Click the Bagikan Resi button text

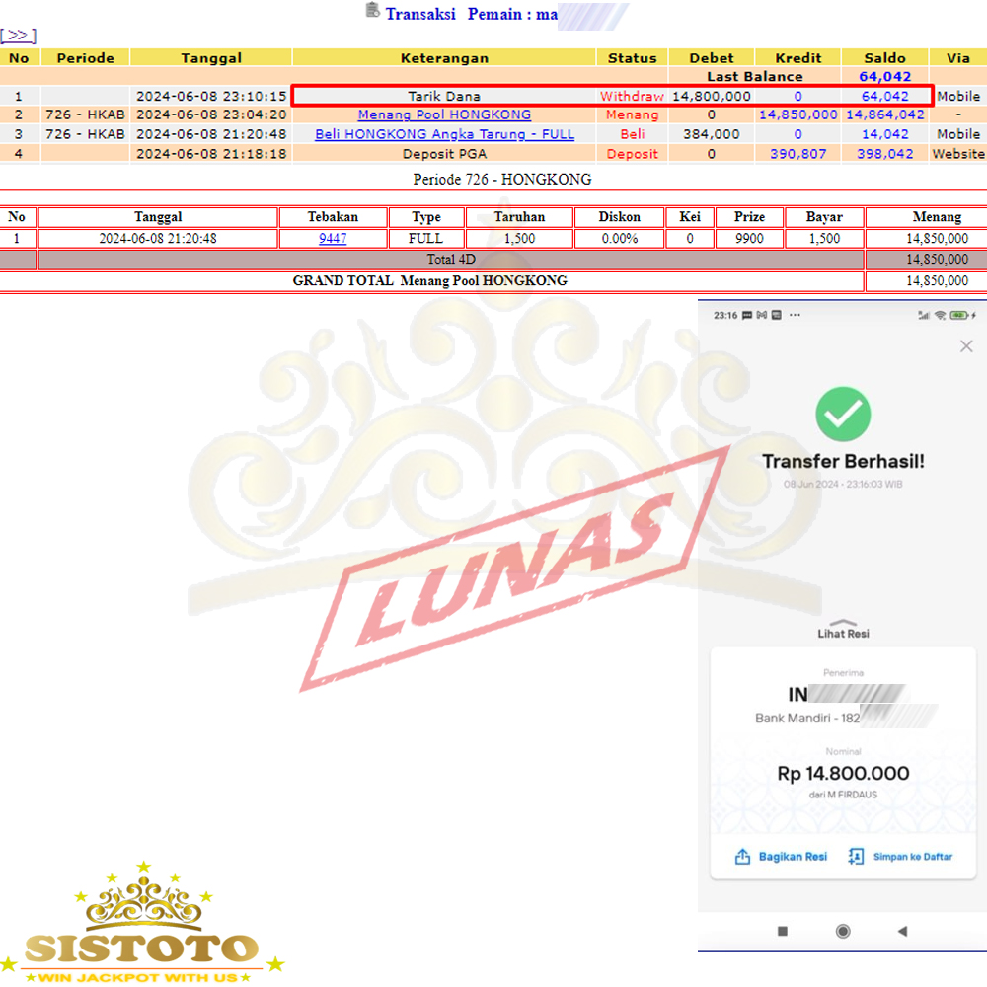(x=793, y=857)
